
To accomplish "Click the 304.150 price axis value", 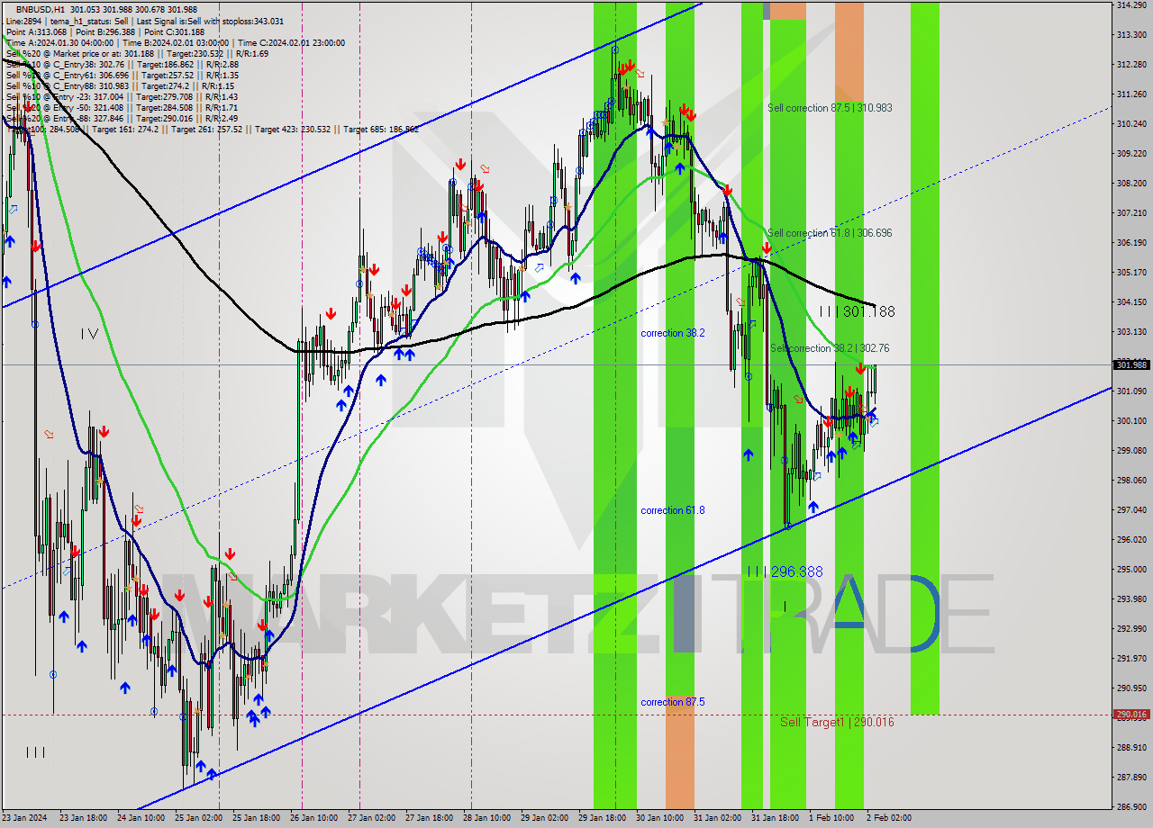I will (x=1131, y=301).
